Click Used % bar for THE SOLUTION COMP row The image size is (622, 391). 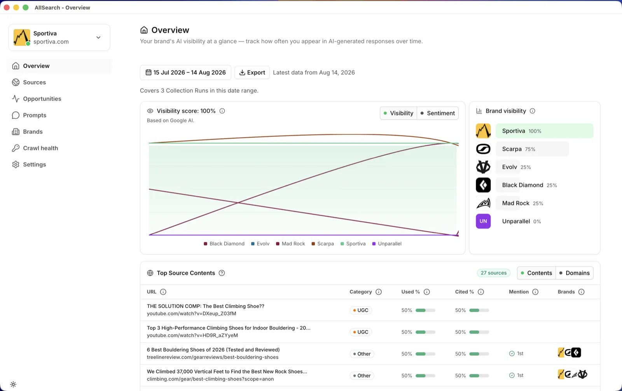[425, 310]
